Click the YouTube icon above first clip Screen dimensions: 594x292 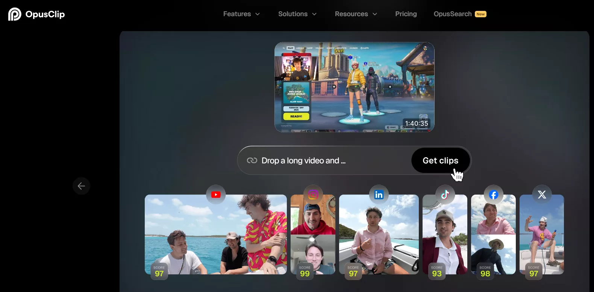click(216, 194)
